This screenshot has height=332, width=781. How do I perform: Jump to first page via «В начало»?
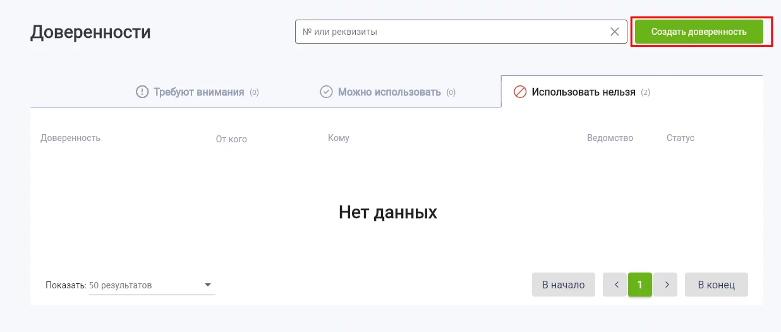(564, 285)
